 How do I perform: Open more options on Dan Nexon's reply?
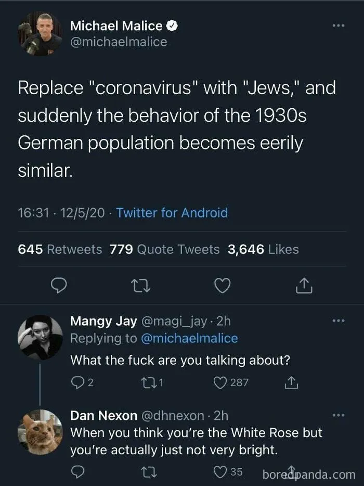(x=339, y=415)
